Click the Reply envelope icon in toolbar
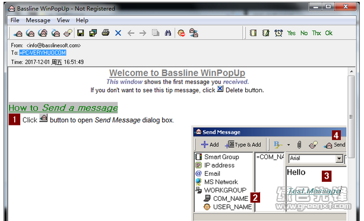 click(x=30, y=33)
